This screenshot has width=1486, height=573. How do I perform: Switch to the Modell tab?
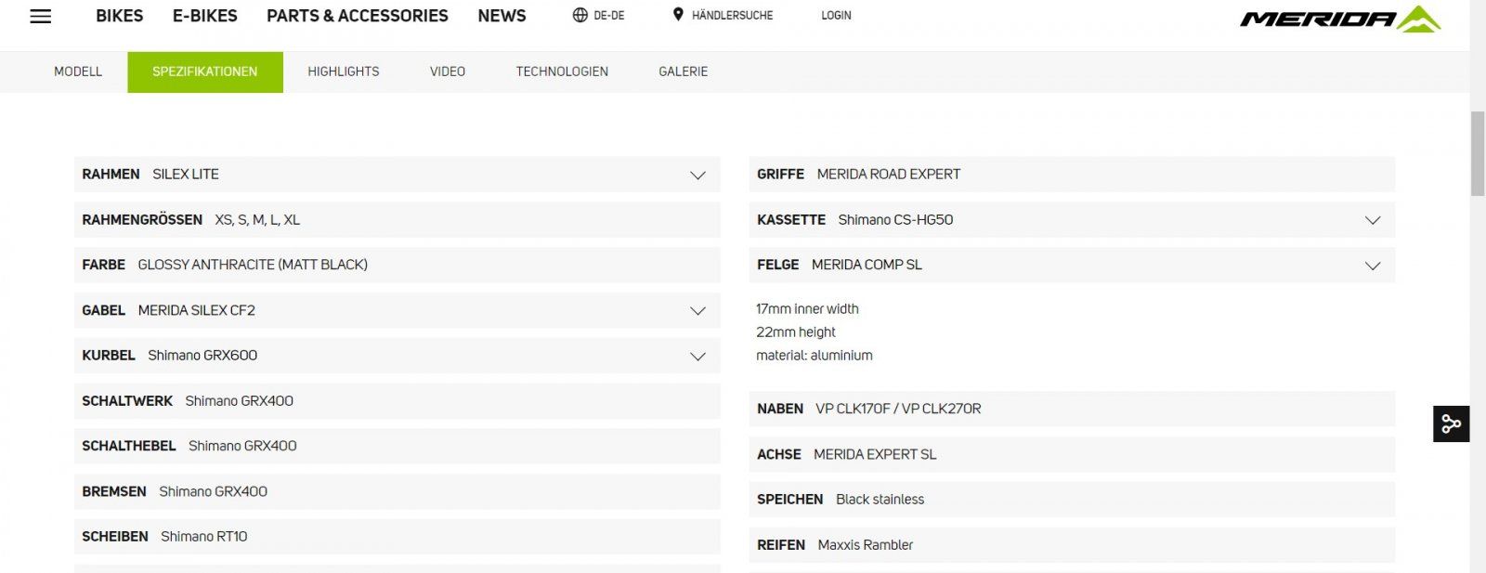point(78,72)
